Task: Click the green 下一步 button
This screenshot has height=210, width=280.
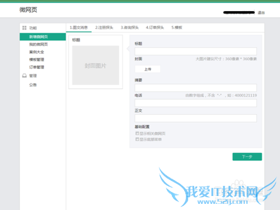Action: tap(247, 157)
